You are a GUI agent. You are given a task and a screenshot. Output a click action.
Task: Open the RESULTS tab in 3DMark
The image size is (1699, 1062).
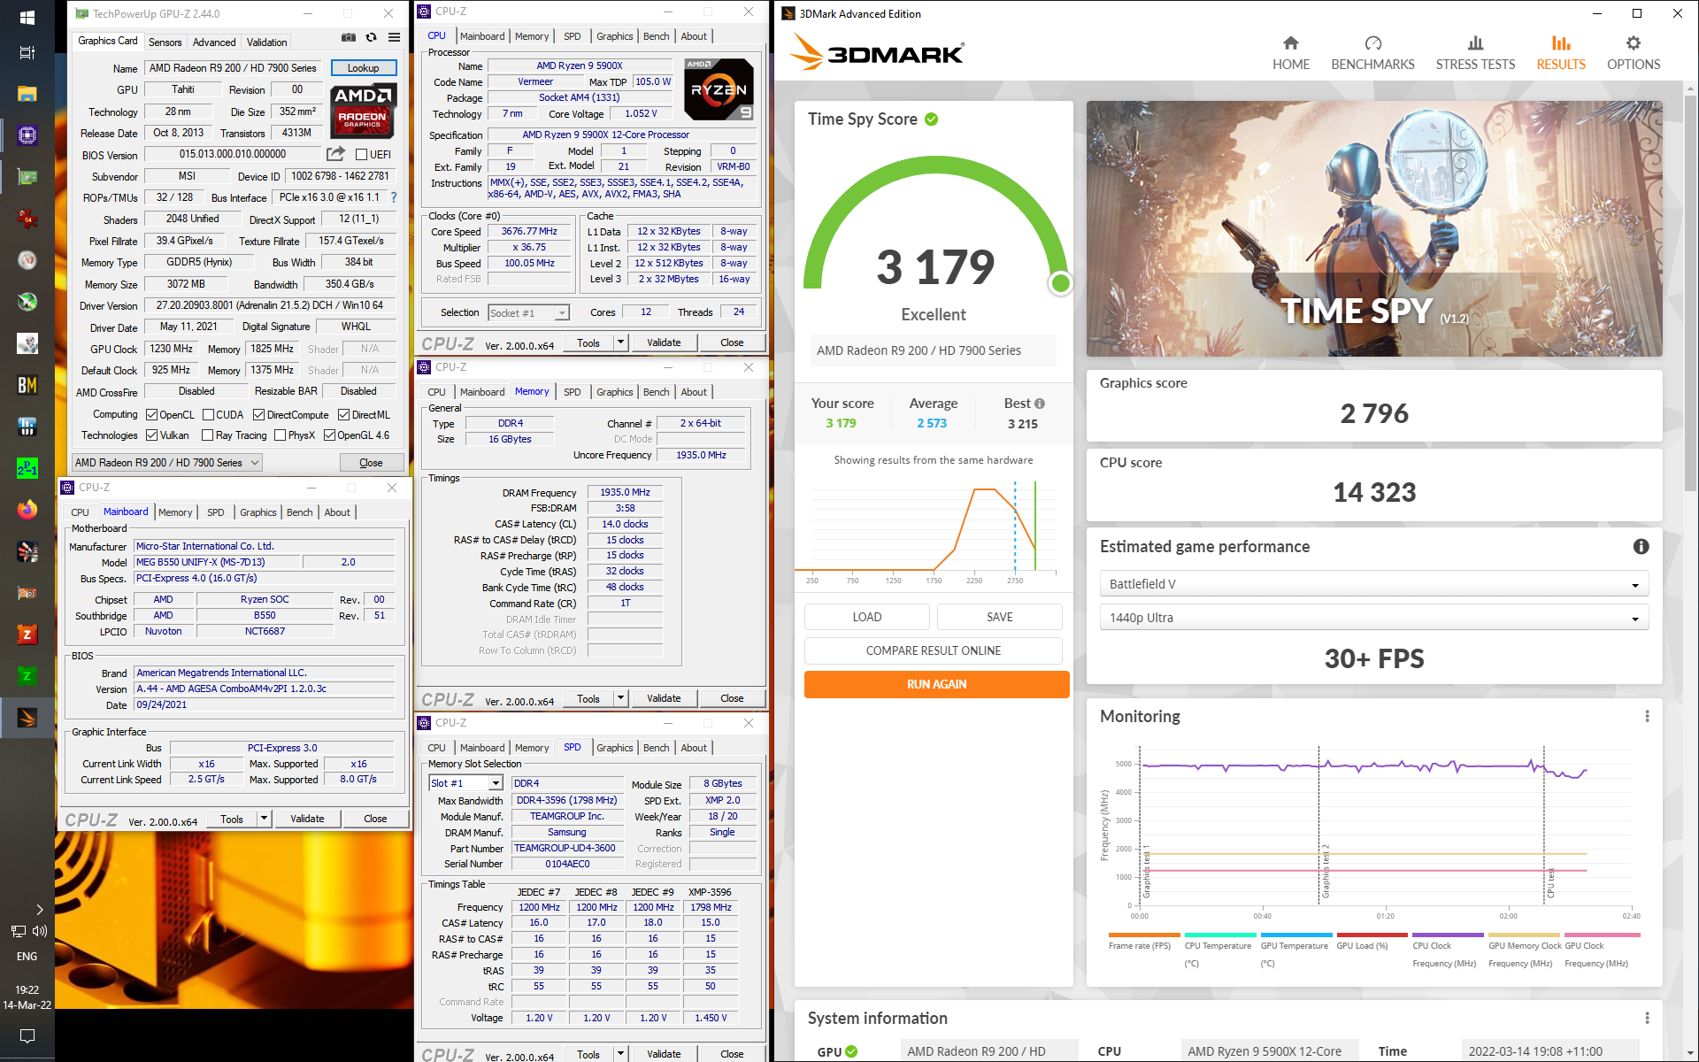tap(1561, 52)
